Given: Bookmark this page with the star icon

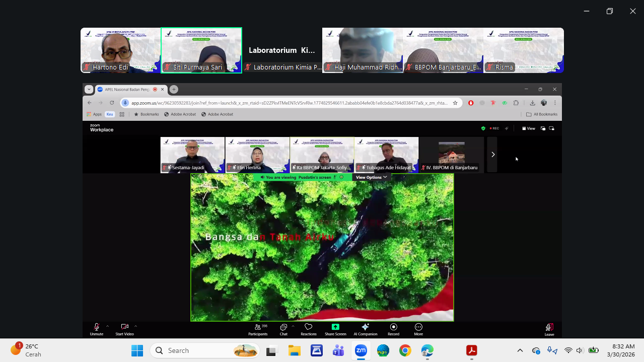Looking at the screenshot, I should (455, 103).
